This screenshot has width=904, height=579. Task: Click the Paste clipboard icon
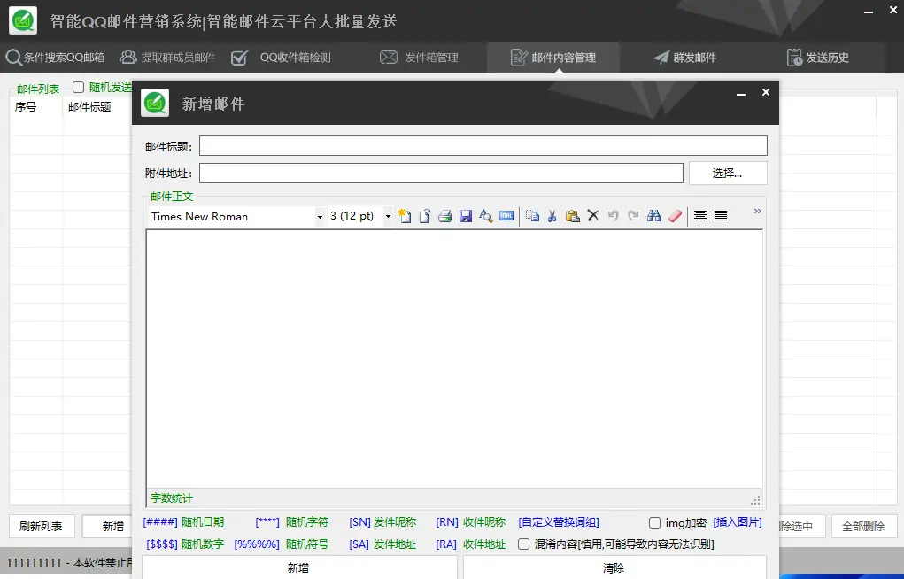(572, 216)
